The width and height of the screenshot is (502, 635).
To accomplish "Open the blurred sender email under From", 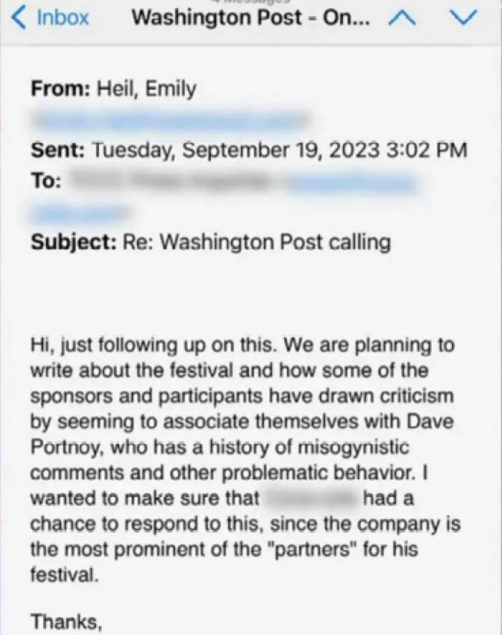I will click(171, 120).
